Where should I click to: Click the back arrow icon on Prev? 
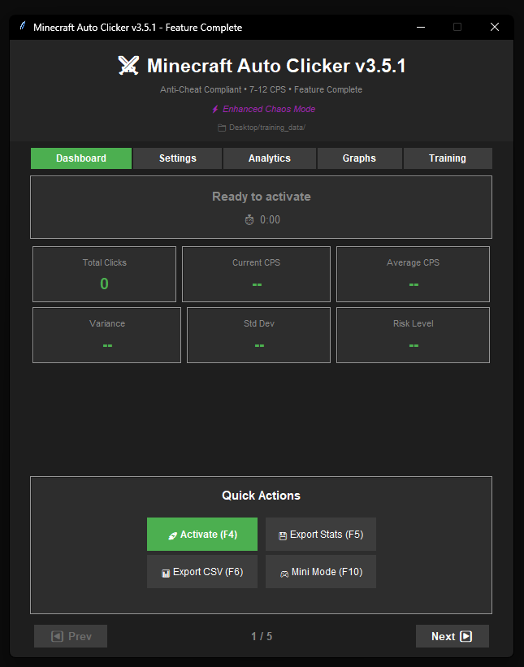tap(57, 636)
